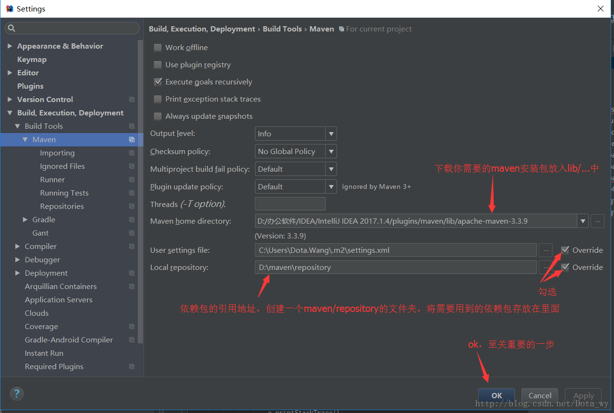Click the User settings file path field
614x413 pixels.
tap(396, 250)
